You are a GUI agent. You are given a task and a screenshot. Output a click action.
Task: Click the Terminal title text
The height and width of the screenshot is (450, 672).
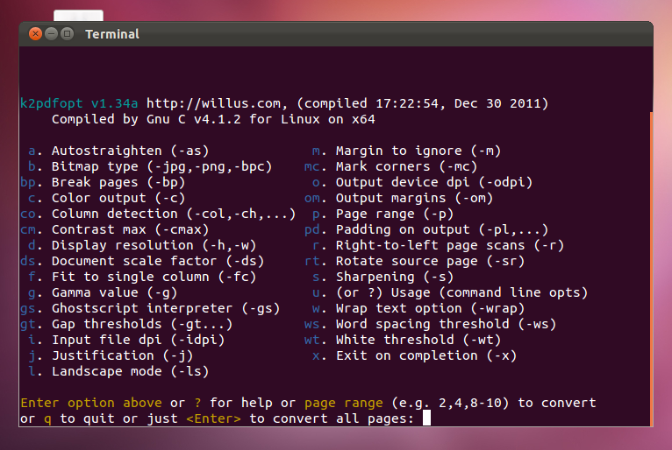click(112, 34)
